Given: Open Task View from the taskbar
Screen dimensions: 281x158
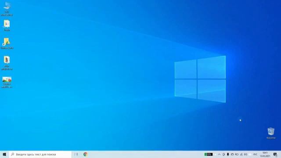Looking at the screenshot, I should 76,154.
